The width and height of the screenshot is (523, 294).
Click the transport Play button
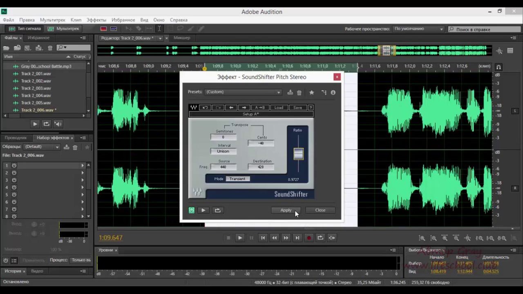(x=240, y=238)
